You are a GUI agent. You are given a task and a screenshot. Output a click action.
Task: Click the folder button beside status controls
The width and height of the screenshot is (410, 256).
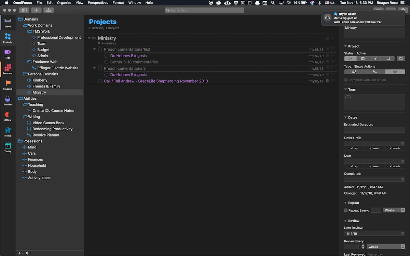pos(401,59)
